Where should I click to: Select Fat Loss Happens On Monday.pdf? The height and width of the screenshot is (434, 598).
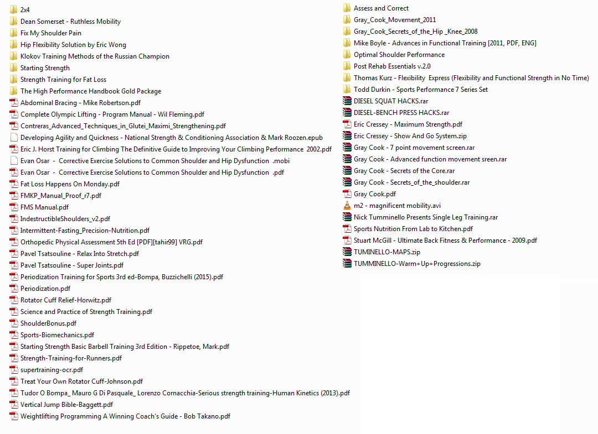(x=70, y=184)
